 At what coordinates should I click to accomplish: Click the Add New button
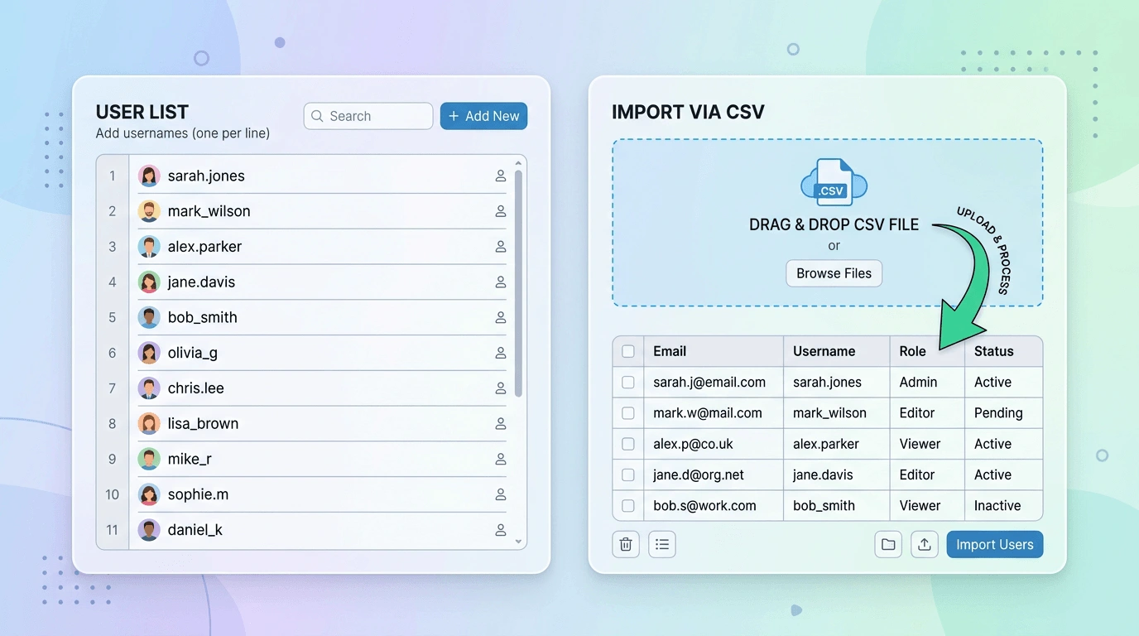483,116
